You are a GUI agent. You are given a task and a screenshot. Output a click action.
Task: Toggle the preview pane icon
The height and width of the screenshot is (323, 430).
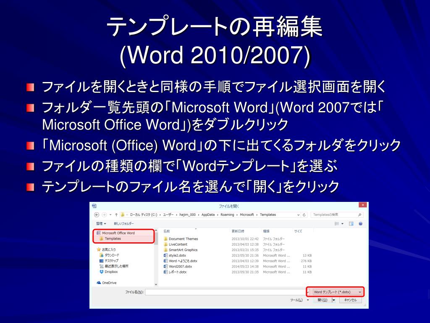[x=351, y=224]
